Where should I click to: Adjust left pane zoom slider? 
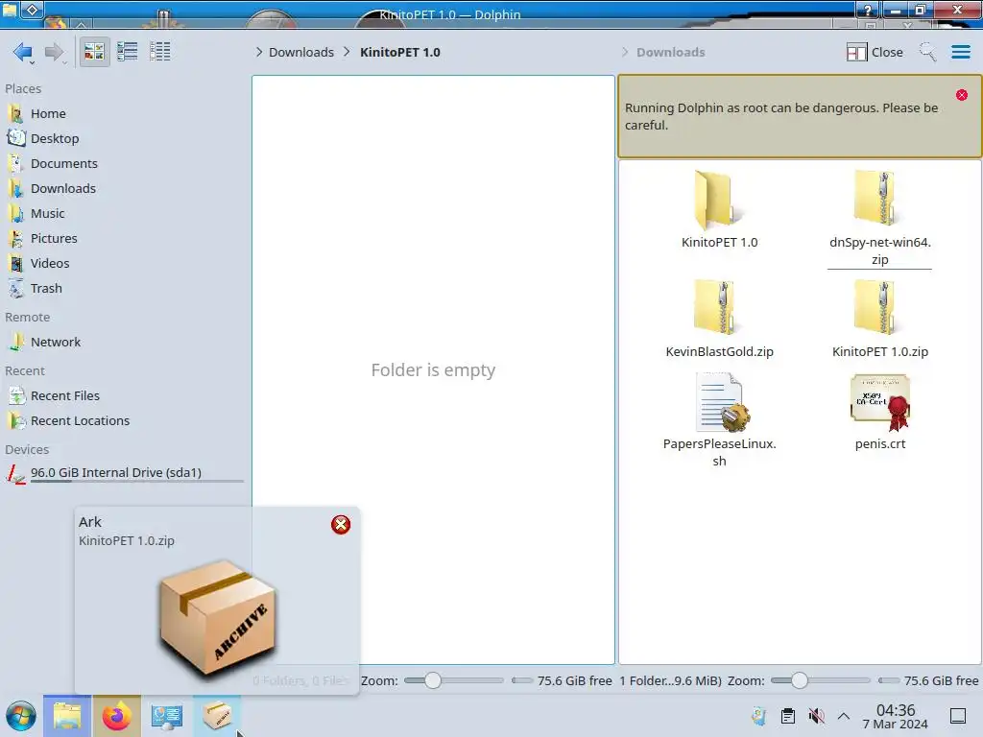[454, 680]
